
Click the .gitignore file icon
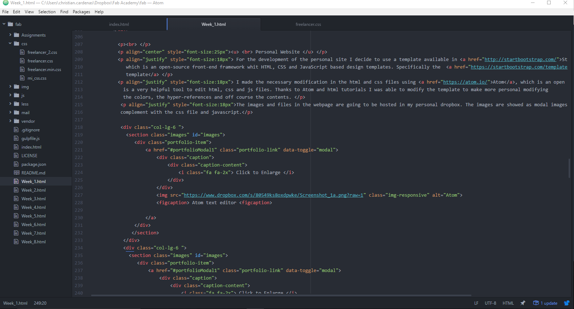coord(16,130)
